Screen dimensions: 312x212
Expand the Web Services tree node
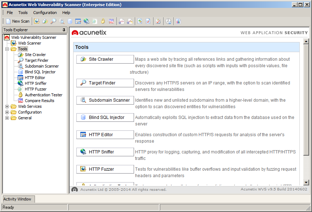point(7,106)
